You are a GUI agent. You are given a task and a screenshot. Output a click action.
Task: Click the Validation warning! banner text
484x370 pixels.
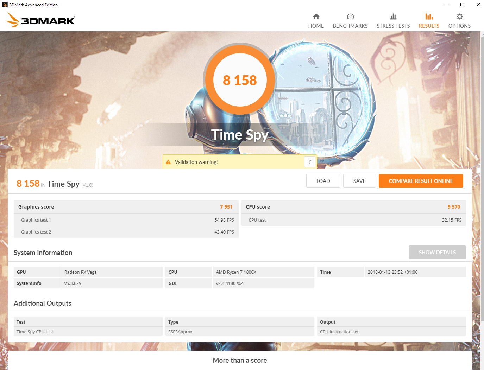click(x=196, y=162)
